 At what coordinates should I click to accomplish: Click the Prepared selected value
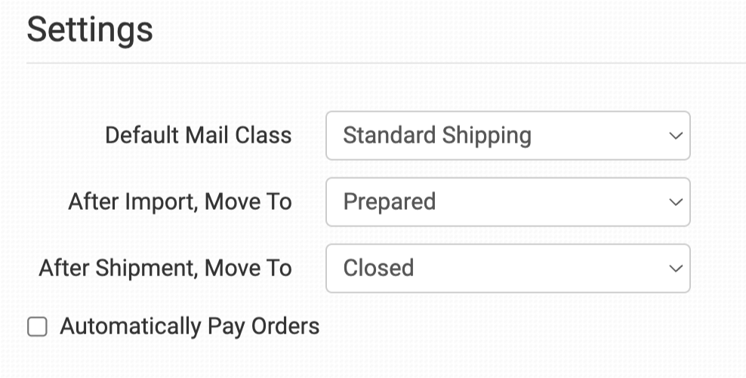390,202
